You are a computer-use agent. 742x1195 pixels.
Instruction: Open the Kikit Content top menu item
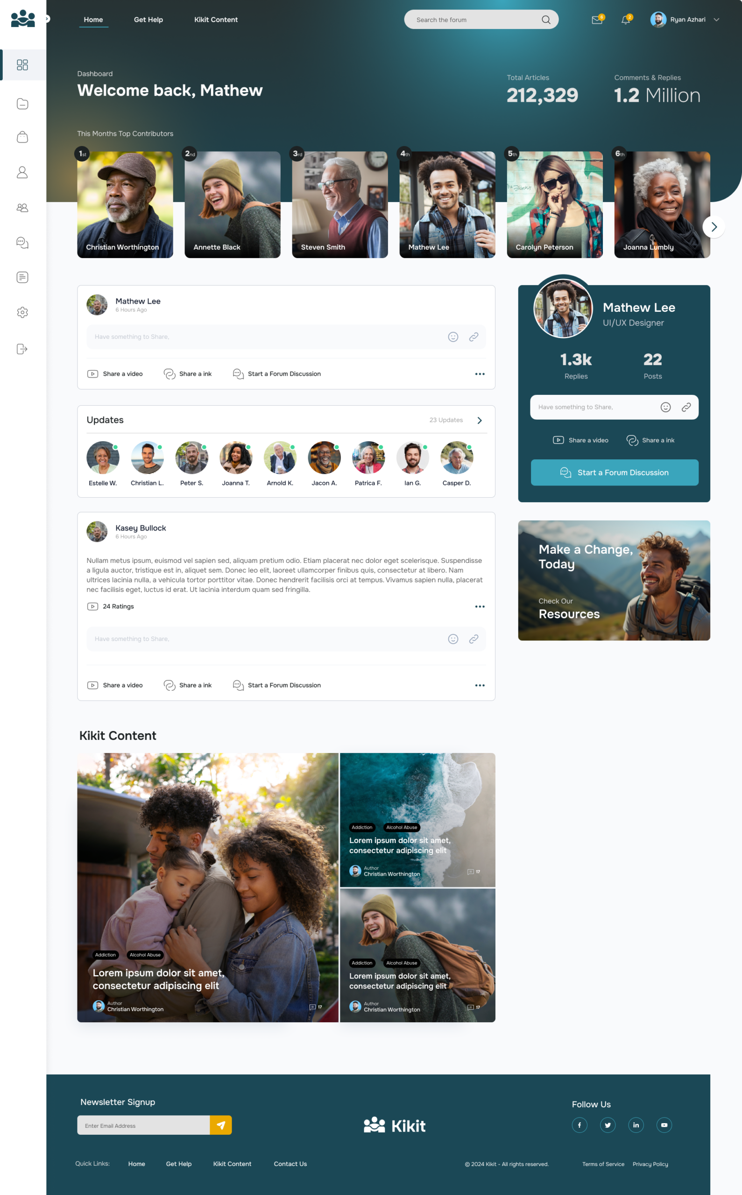point(216,20)
